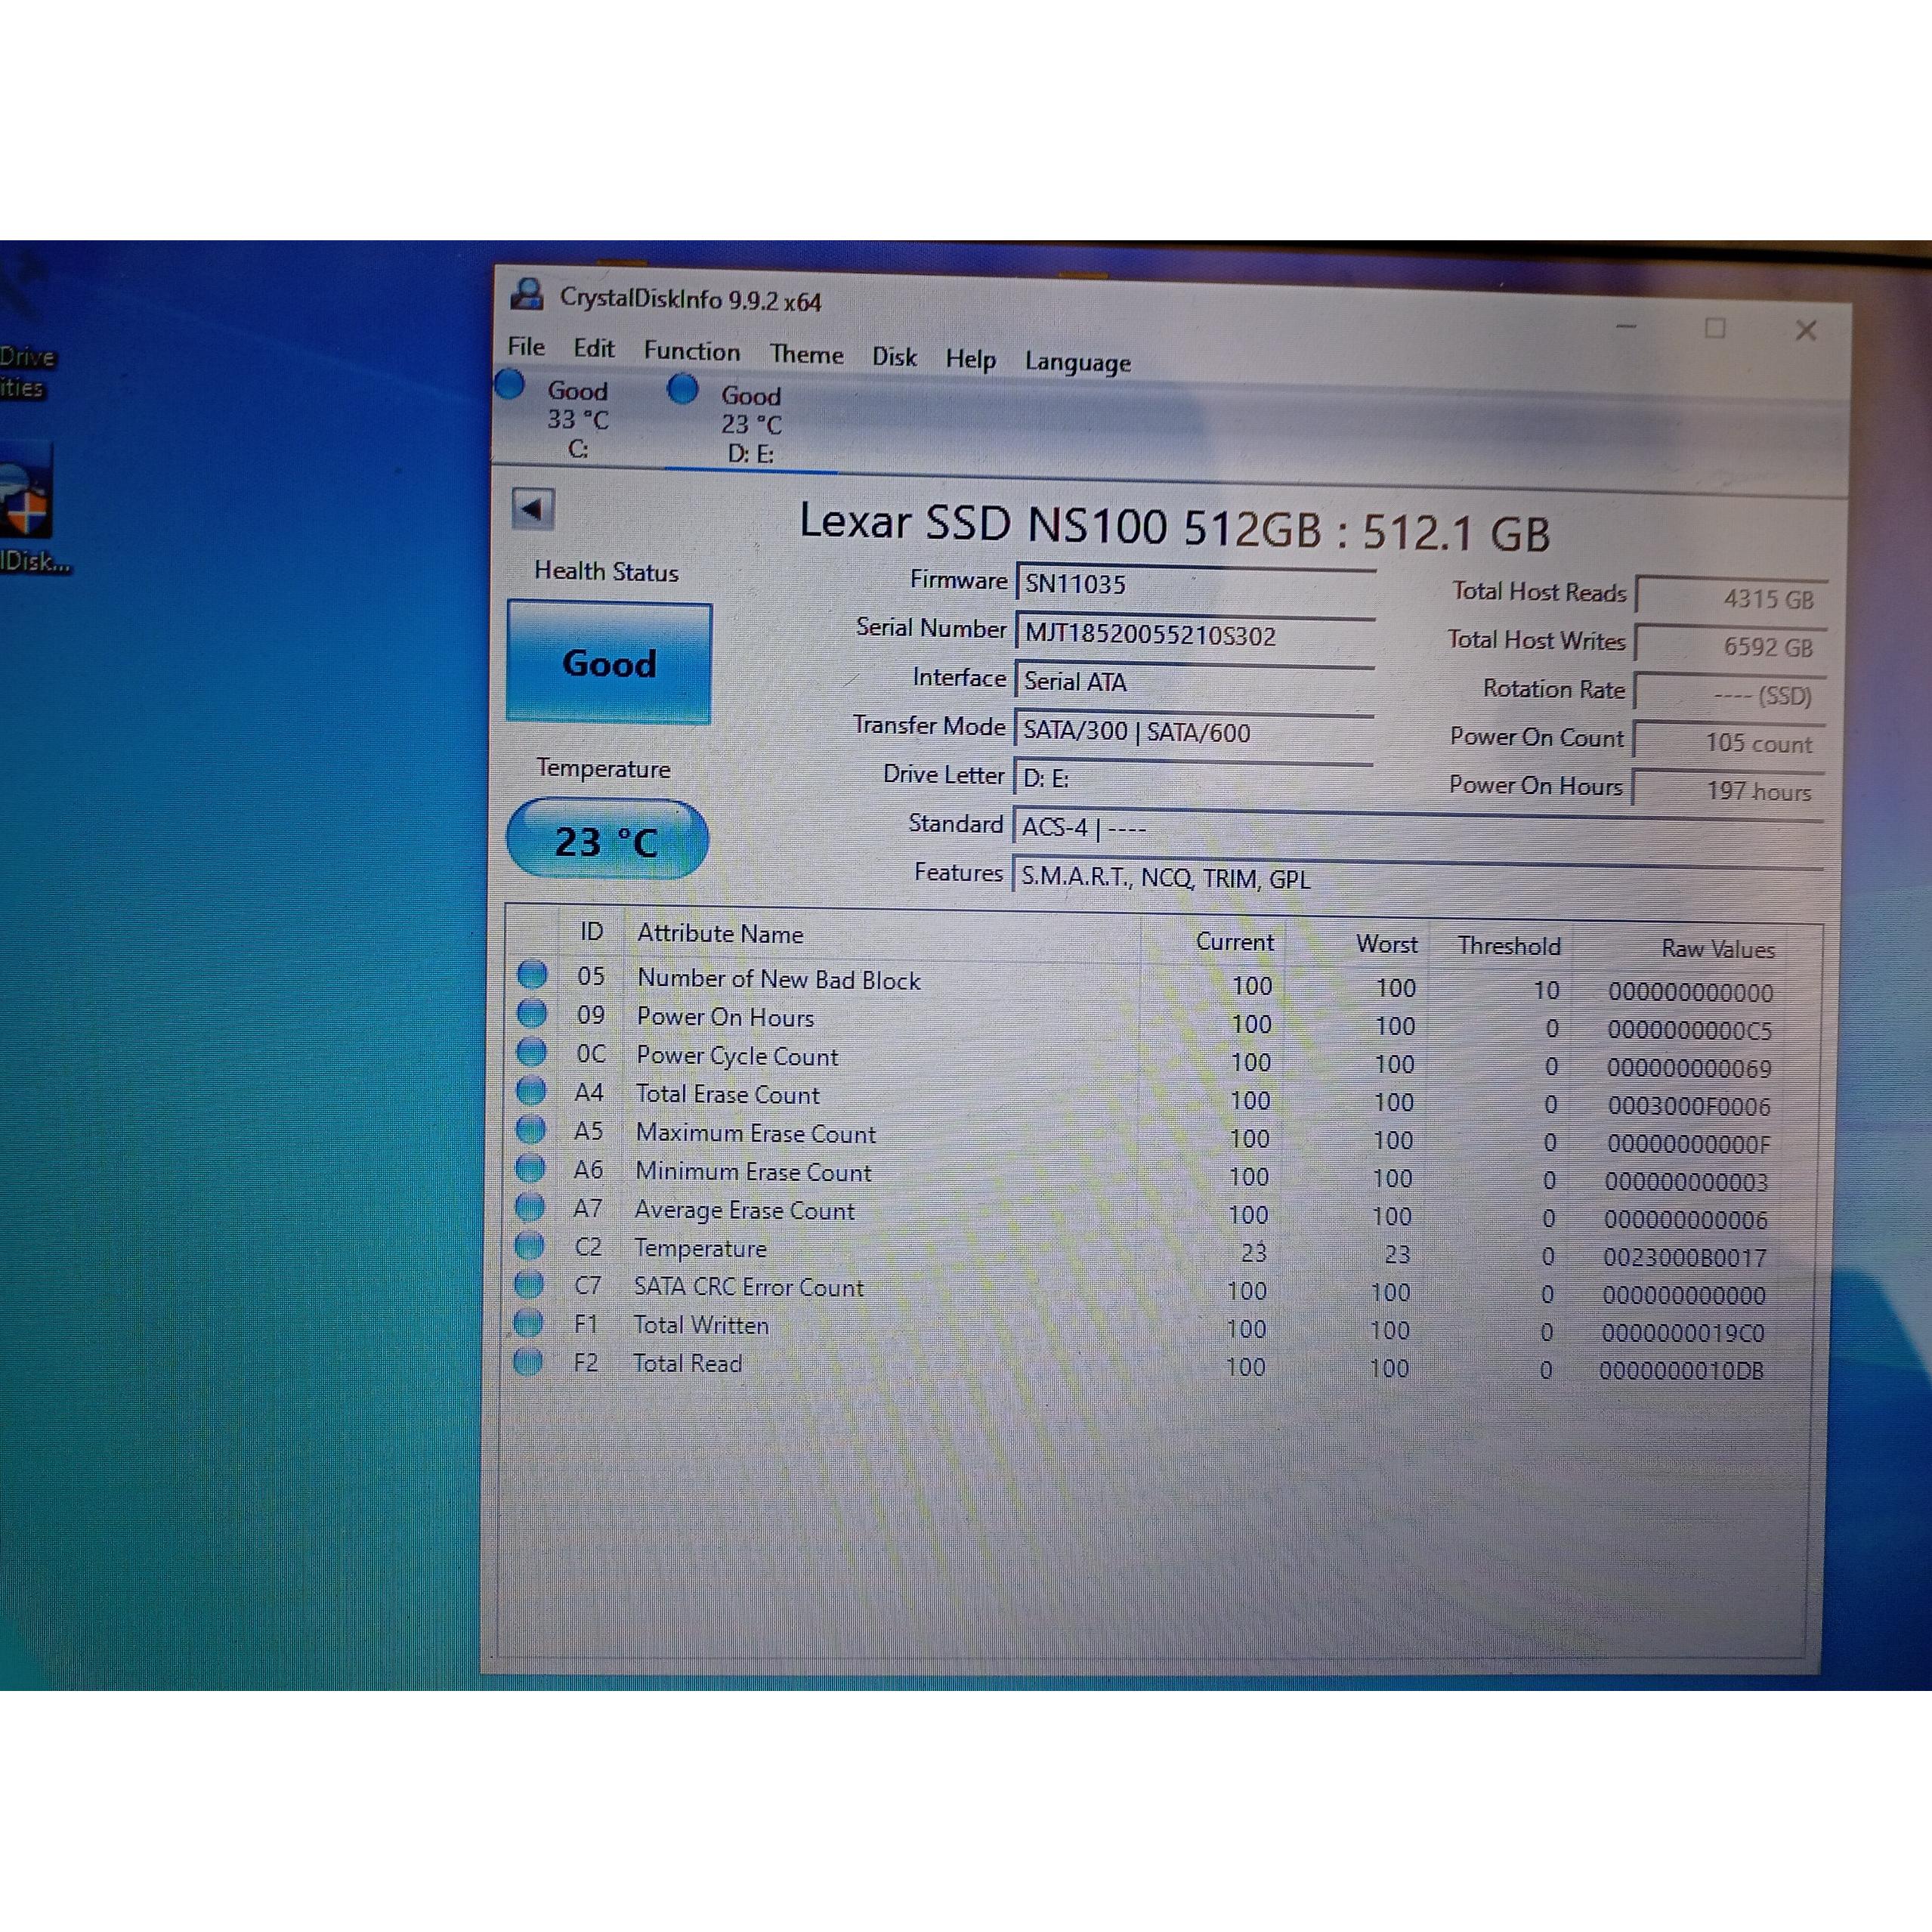This screenshot has height=1932, width=1932.
Task: Maximize the CrystalDiskInfo window
Action: 1715,328
